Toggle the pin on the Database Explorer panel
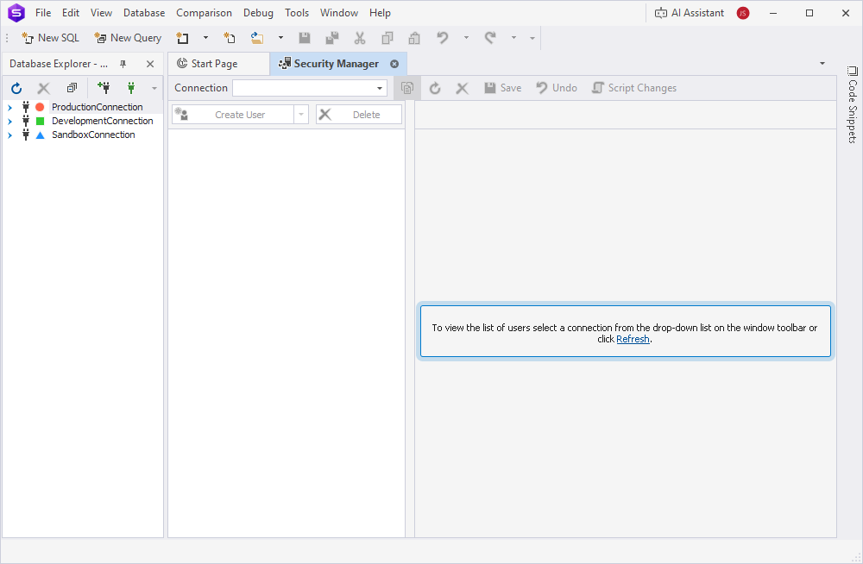The height and width of the screenshot is (564, 863). coord(123,63)
